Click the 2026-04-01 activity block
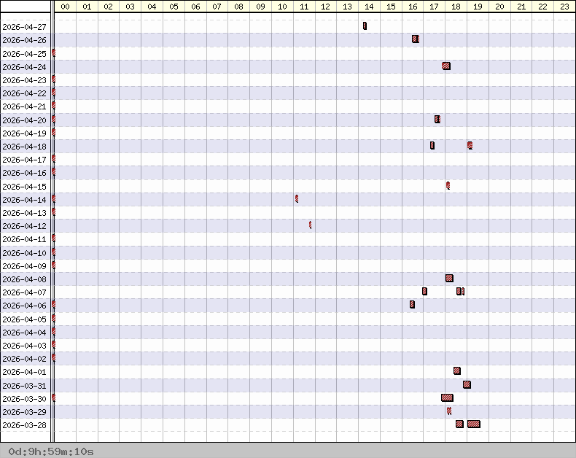576x458 pixels. pos(457,371)
